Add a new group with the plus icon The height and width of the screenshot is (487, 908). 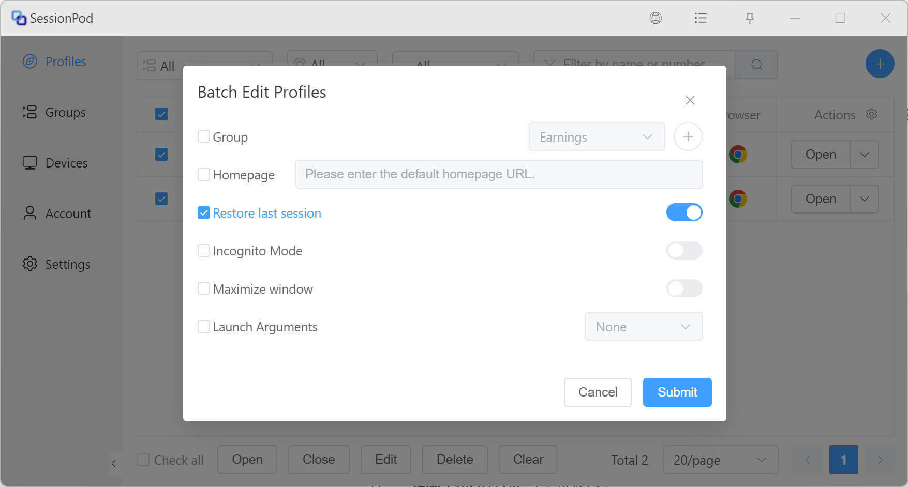pos(688,136)
